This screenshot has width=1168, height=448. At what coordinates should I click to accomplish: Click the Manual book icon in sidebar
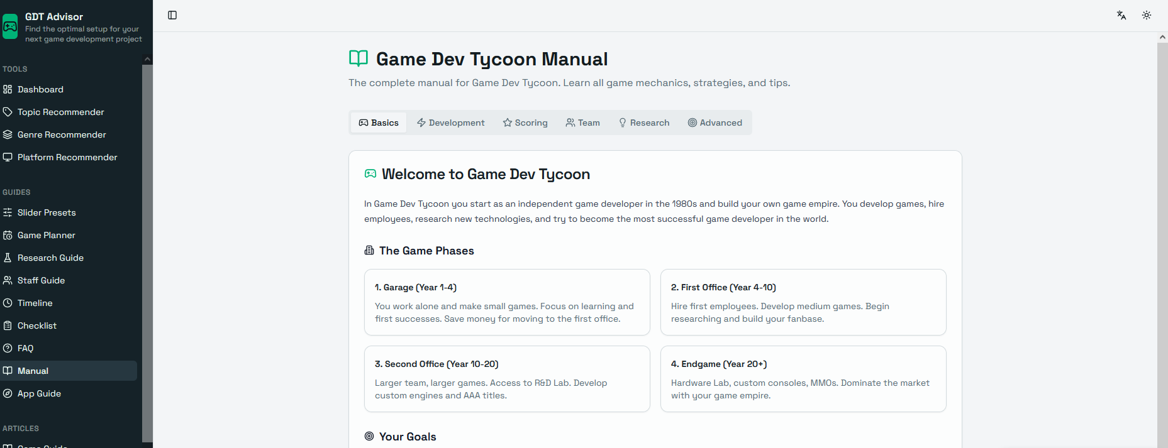[8, 371]
